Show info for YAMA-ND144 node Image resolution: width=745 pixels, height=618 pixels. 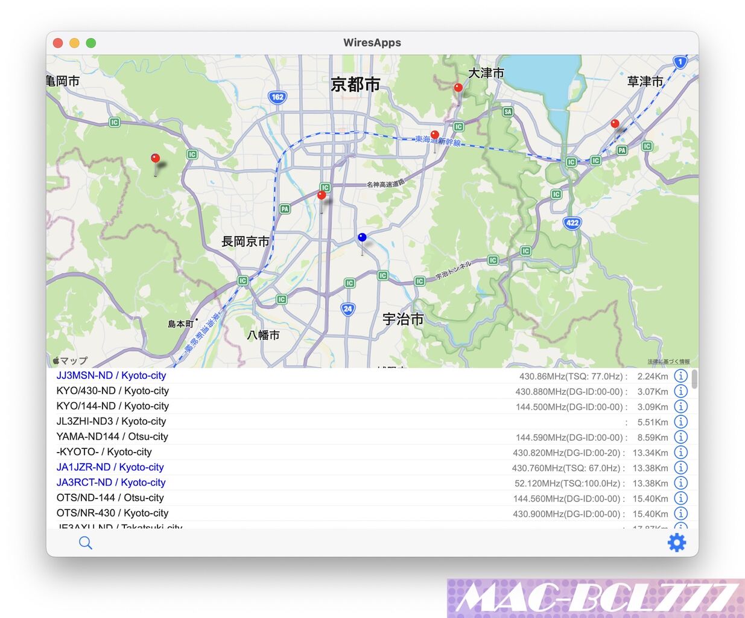(680, 437)
